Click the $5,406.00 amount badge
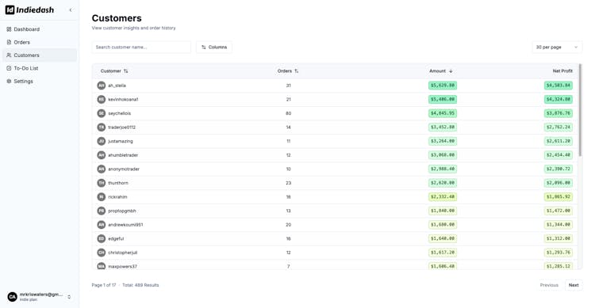Viewport: 595px width, 308px height. click(443, 99)
